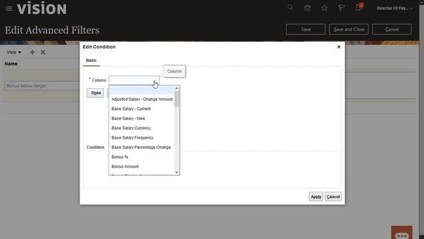
Task: Open the Watchlist flag icon
Action: click(x=342, y=8)
